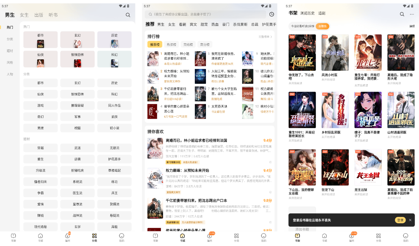
Task: Open search history via clock icon in search bar
Action: pyautogui.click(x=271, y=14)
